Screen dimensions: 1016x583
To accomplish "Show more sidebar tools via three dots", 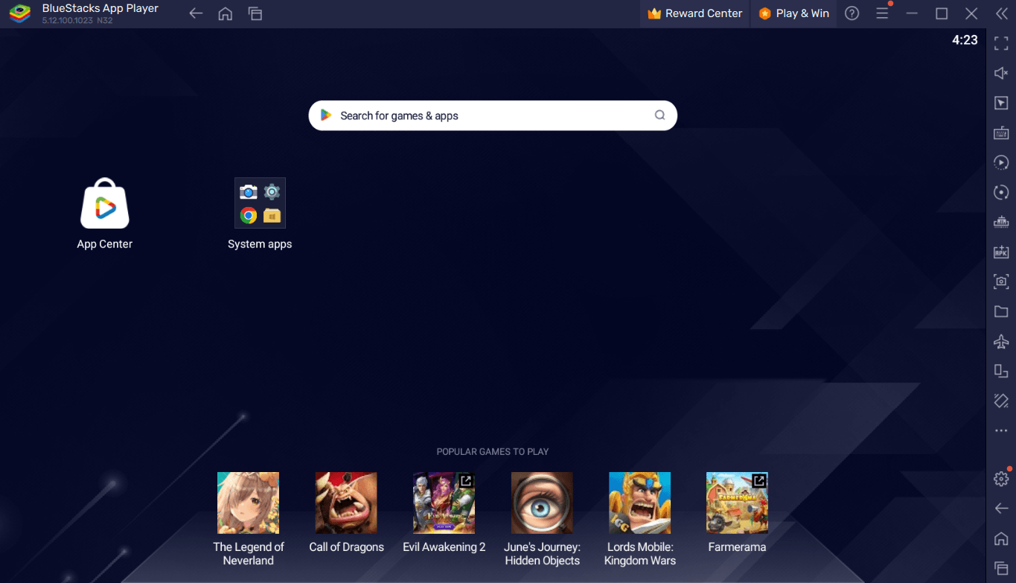I will [x=1001, y=431].
